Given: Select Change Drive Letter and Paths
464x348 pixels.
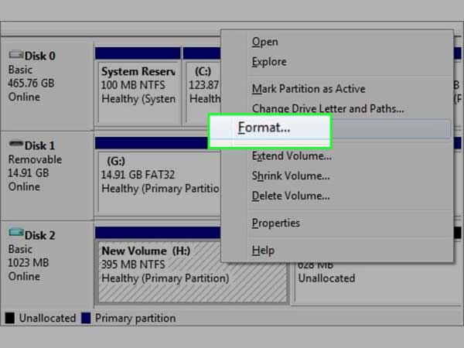Looking at the screenshot, I should point(328,108).
